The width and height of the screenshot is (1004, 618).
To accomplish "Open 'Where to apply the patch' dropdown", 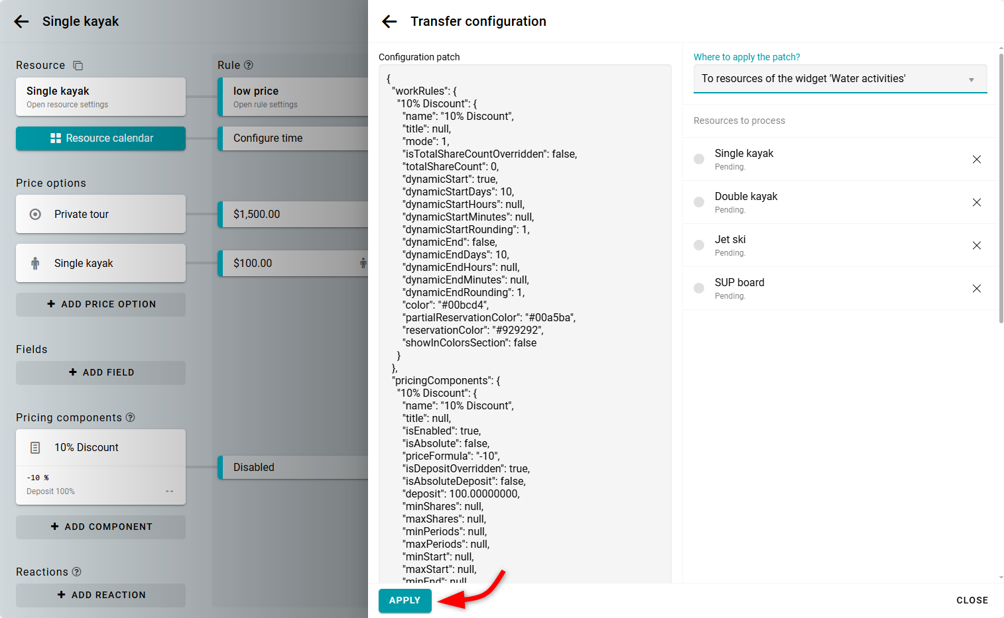I will 840,79.
